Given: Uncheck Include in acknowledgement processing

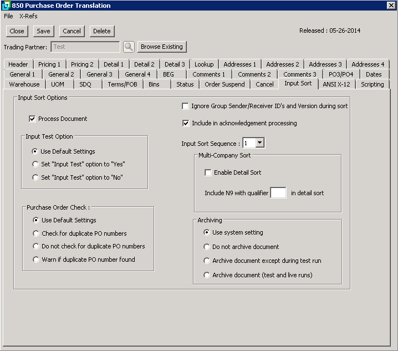Looking at the screenshot, I should click(x=186, y=123).
